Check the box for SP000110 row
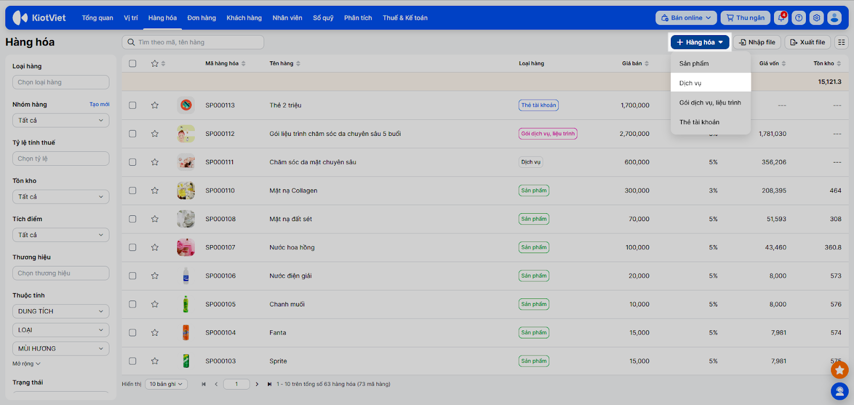The height and width of the screenshot is (405, 854). click(x=132, y=191)
